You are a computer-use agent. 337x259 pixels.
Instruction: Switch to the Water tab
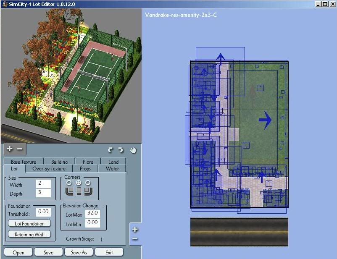pos(112,169)
